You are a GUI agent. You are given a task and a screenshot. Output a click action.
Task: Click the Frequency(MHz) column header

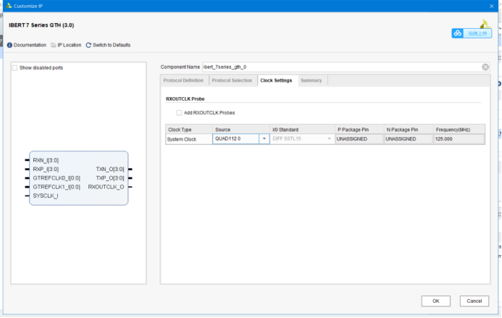point(459,130)
